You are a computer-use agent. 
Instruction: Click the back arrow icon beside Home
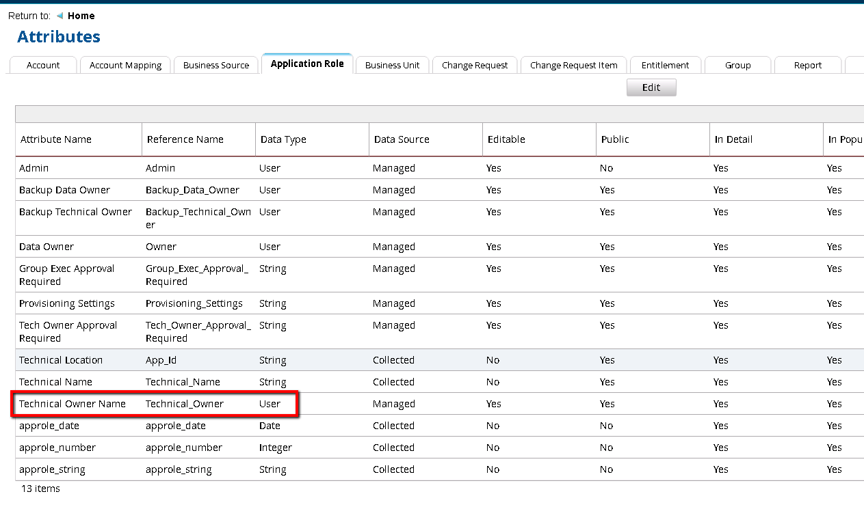[x=60, y=16]
